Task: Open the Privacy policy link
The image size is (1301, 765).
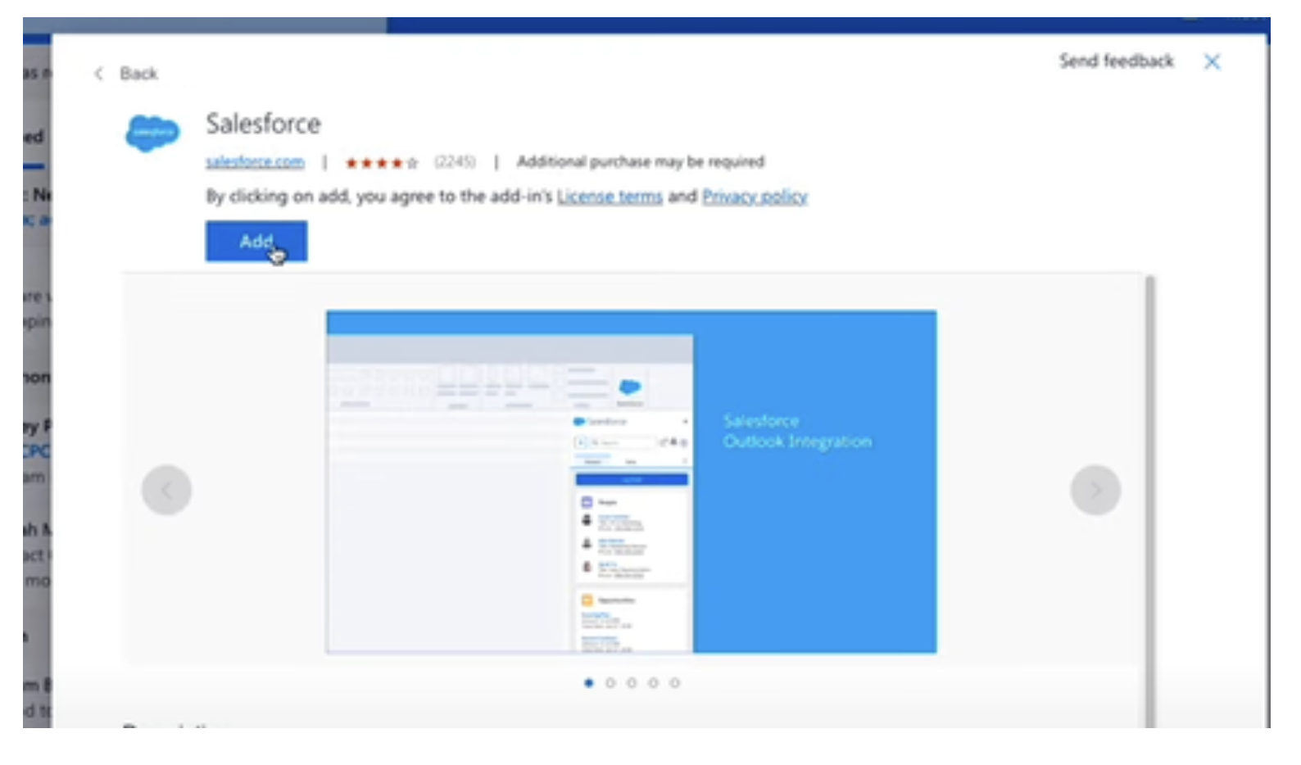Action: point(755,197)
